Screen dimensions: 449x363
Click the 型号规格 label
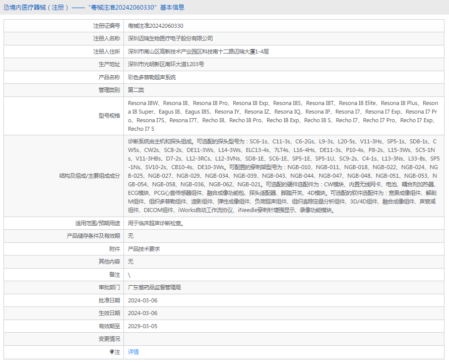tap(109, 116)
